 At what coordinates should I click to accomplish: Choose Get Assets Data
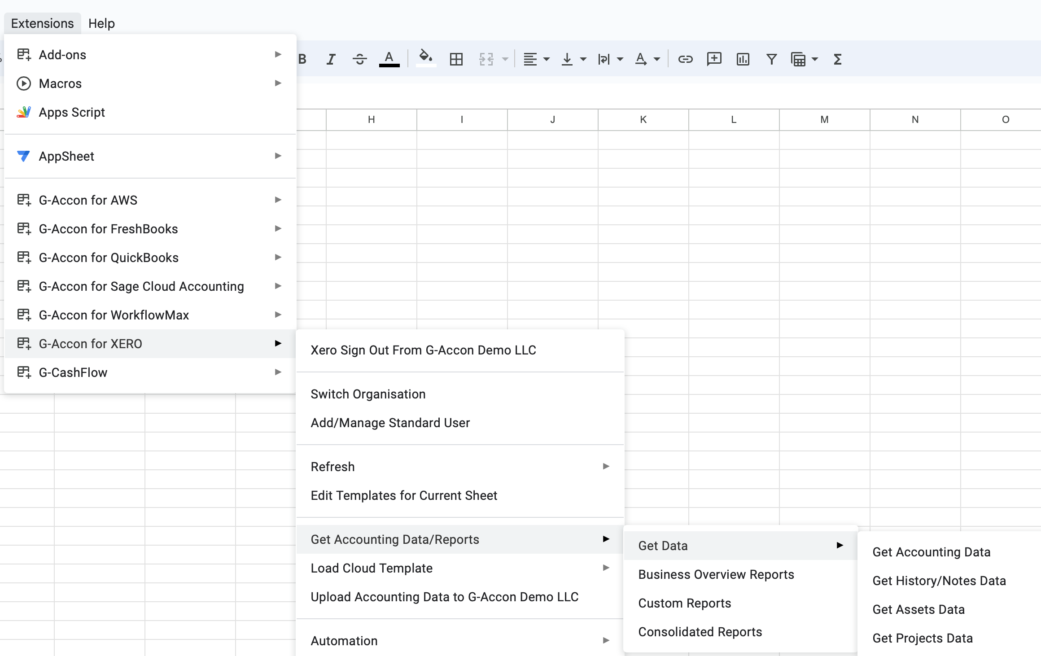(949, 609)
